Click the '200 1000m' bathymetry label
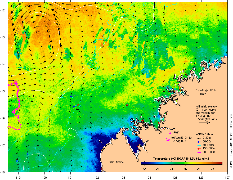Viewport: 233px width, 180px height. click(117, 162)
